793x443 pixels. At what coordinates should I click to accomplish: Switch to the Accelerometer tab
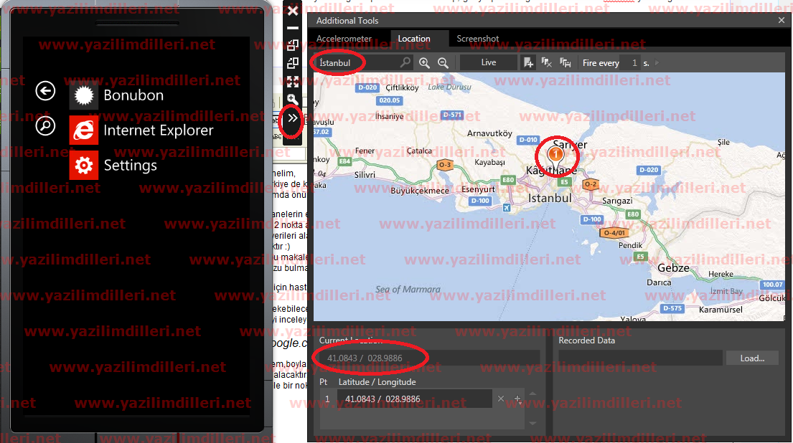click(344, 39)
